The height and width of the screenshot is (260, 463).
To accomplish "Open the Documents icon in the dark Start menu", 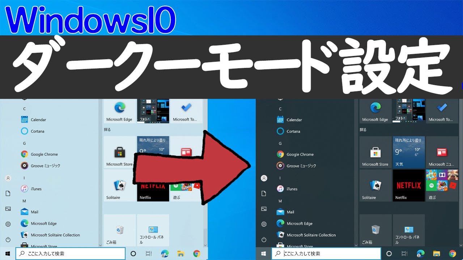I will (264, 194).
